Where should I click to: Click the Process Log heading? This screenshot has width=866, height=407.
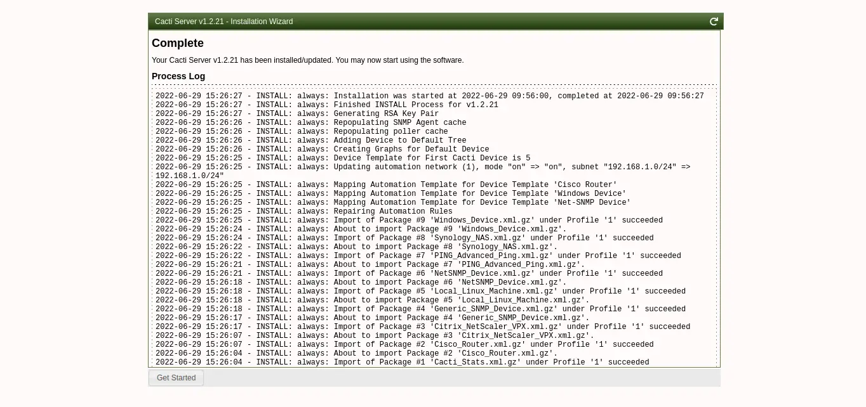(178, 76)
